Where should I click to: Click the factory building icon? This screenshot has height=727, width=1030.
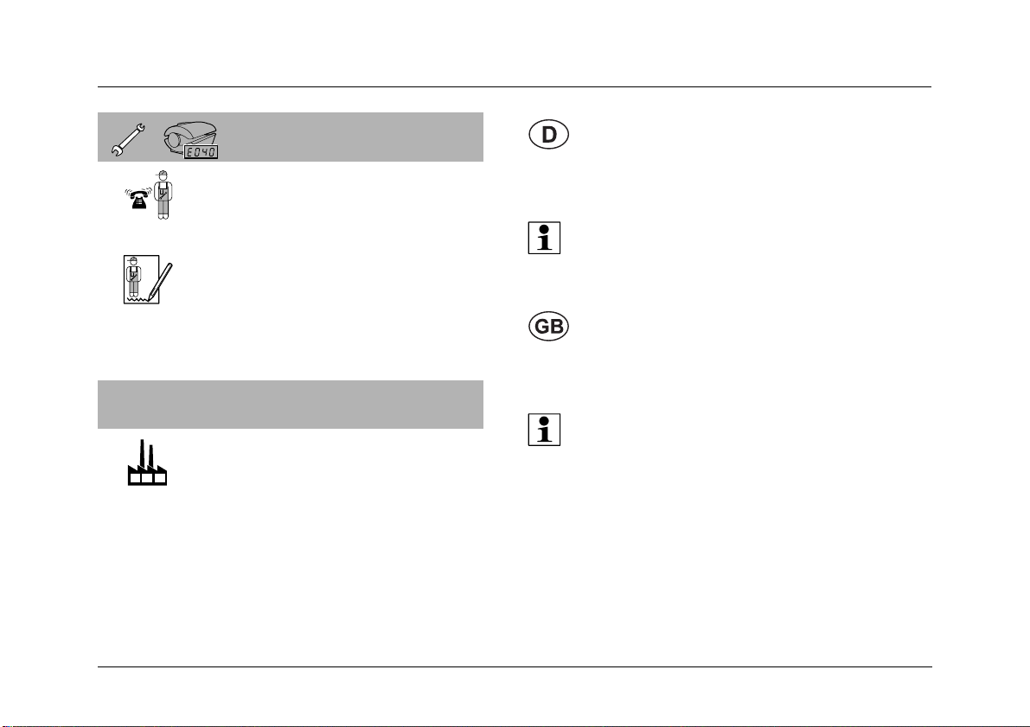pos(147,463)
